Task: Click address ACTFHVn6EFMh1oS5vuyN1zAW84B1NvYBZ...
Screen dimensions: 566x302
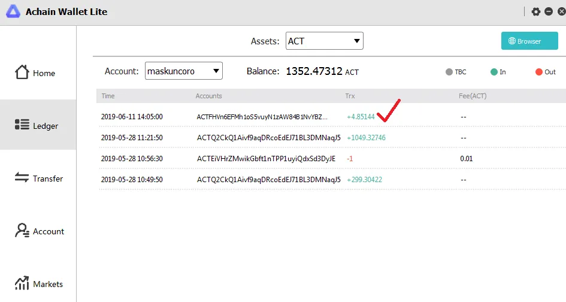Action: point(262,117)
